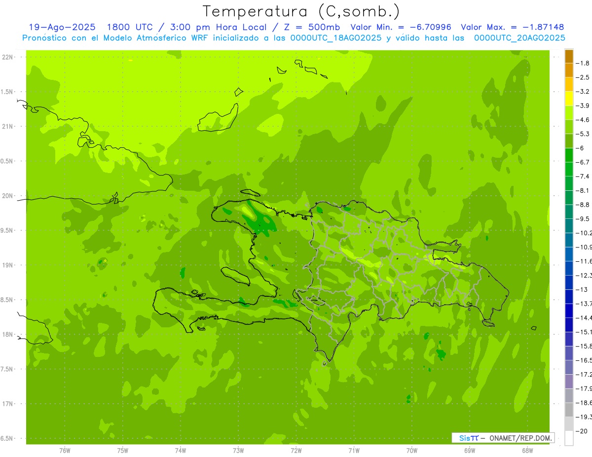Click the '-9.5' colorbar label
This screenshot has height=457, width=592.
(x=584, y=219)
